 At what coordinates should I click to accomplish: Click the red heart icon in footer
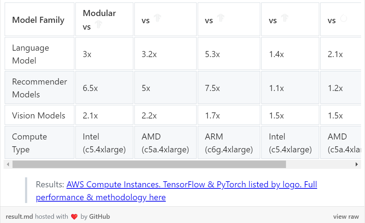tap(74, 217)
